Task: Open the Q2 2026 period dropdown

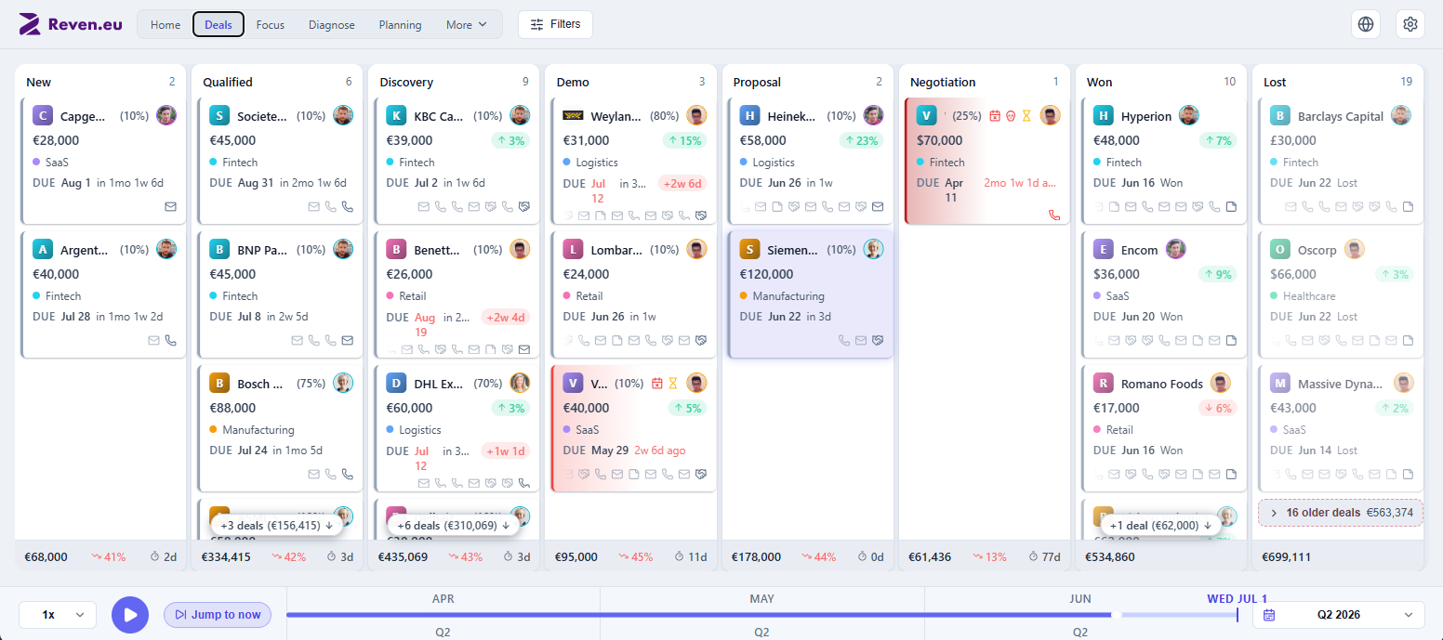Action: point(1339,615)
